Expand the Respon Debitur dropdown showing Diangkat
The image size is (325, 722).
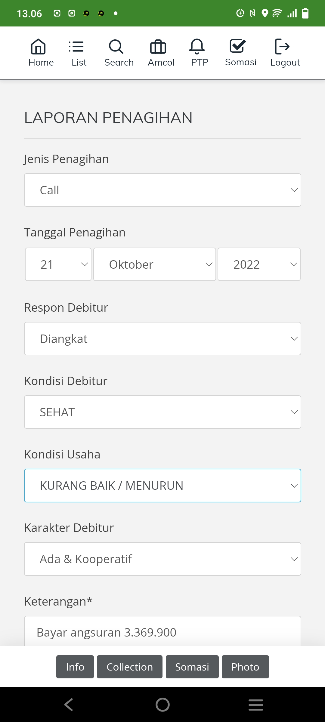point(162,339)
